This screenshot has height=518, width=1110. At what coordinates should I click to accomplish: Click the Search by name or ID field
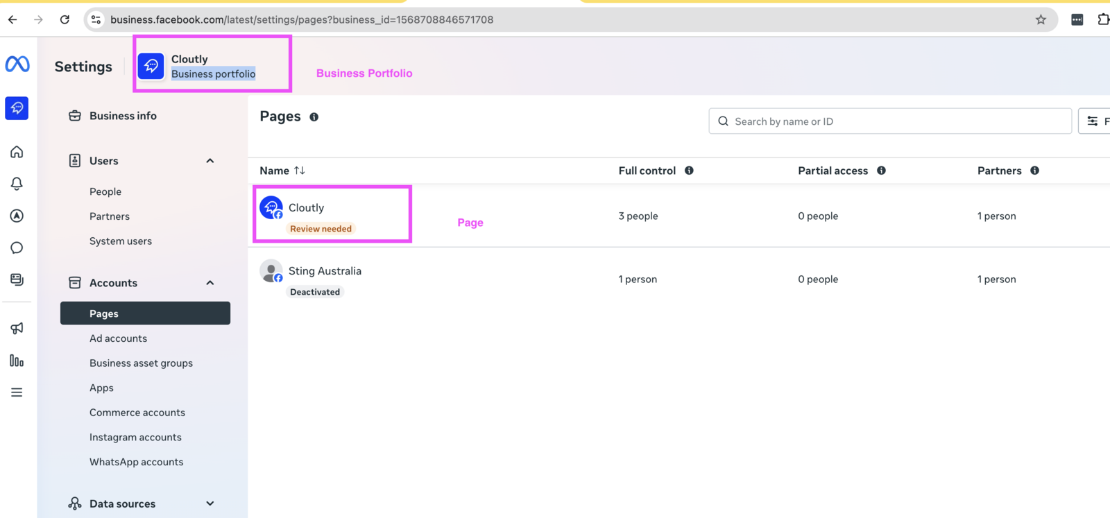pos(890,121)
